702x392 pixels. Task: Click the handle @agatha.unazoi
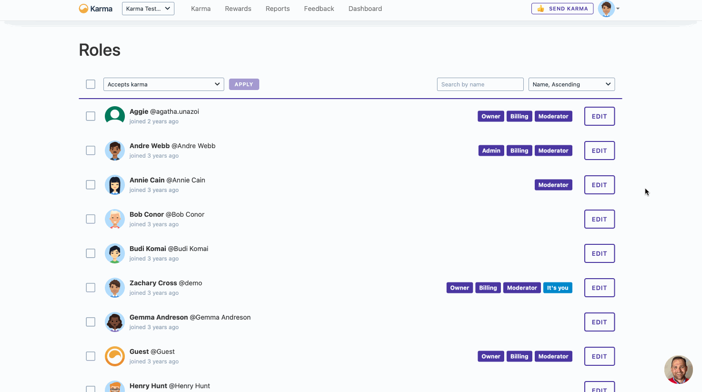coord(174,111)
